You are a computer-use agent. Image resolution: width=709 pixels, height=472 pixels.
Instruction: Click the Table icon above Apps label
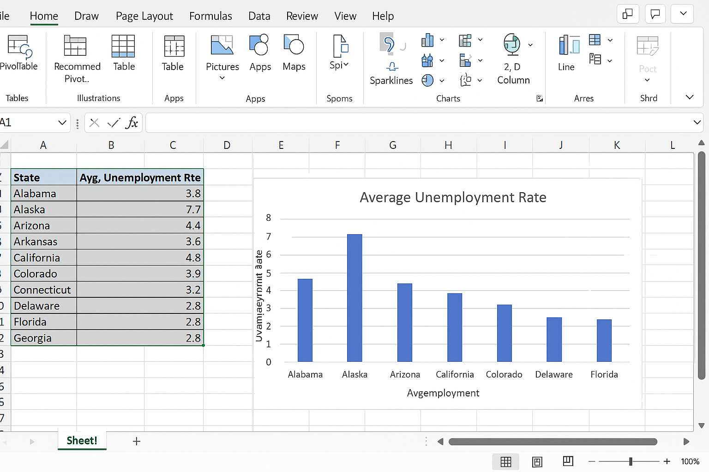click(x=174, y=46)
